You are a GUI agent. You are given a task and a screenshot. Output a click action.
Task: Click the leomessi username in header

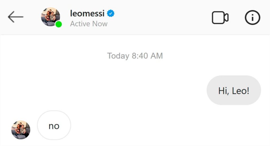[87, 13]
